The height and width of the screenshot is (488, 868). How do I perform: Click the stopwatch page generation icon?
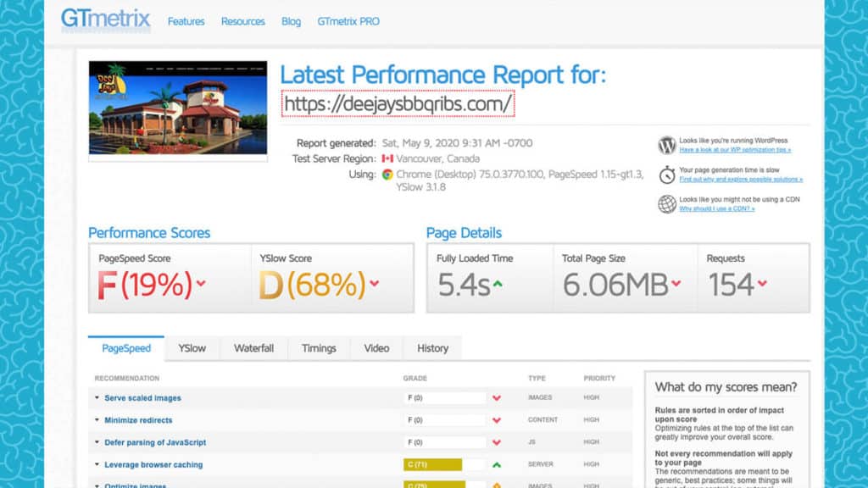click(x=667, y=174)
